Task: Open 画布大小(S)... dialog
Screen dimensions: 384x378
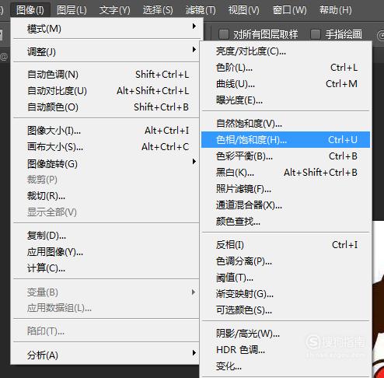Action: point(106,147)
